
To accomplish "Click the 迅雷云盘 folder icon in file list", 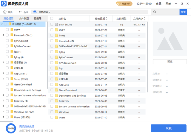I will tap(56, 74).
